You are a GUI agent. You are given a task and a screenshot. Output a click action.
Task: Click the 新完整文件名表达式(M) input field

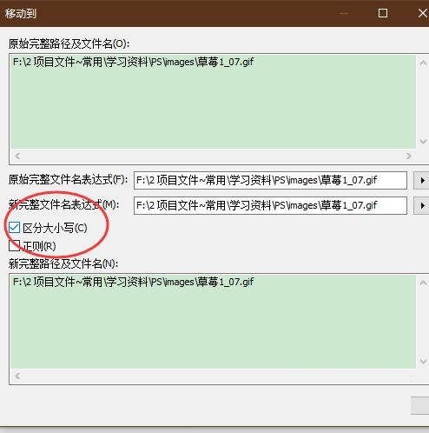[x=270, y=205]
